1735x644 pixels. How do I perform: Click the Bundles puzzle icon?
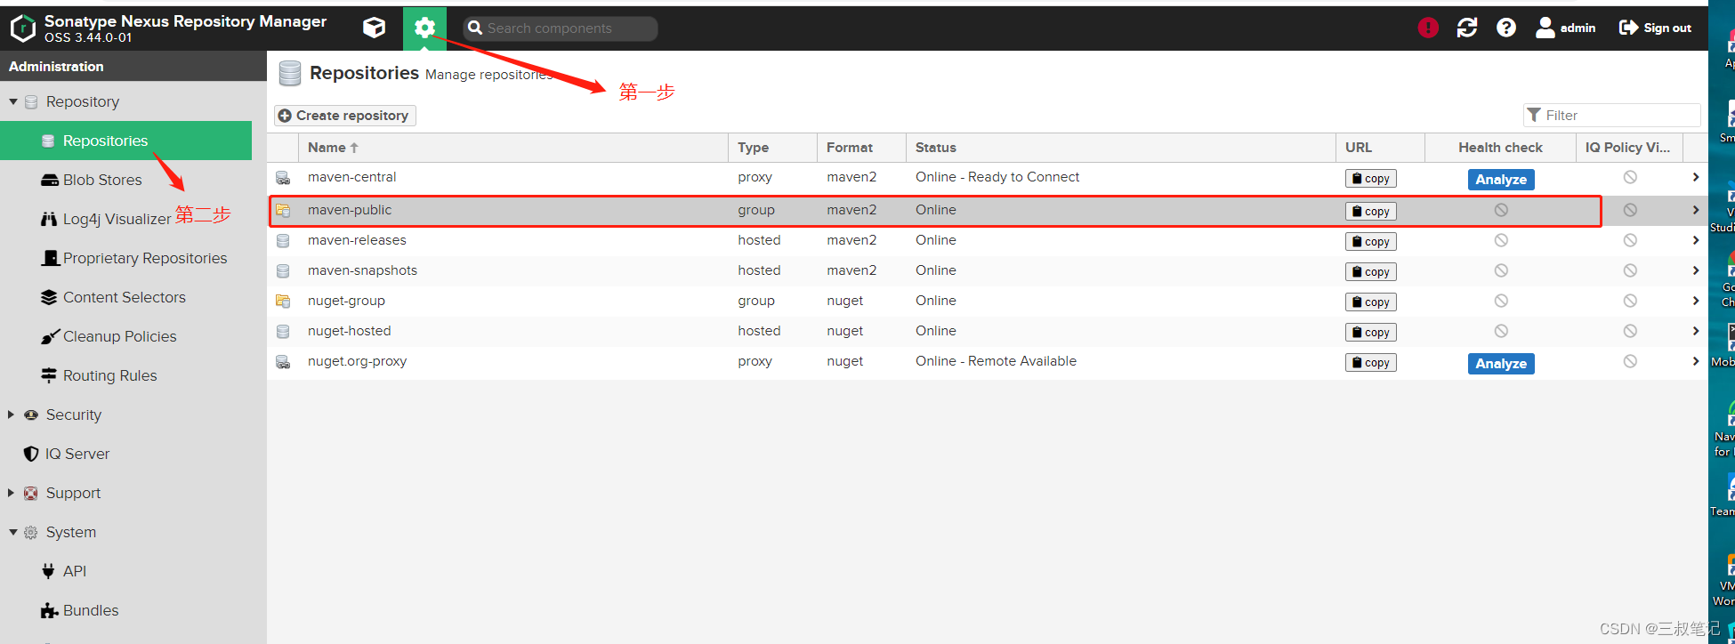click(50, 610)
